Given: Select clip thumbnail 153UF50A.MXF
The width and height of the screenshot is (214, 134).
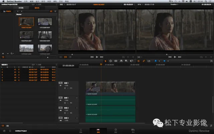Looking at the screenshot, I should click(26, 35).
